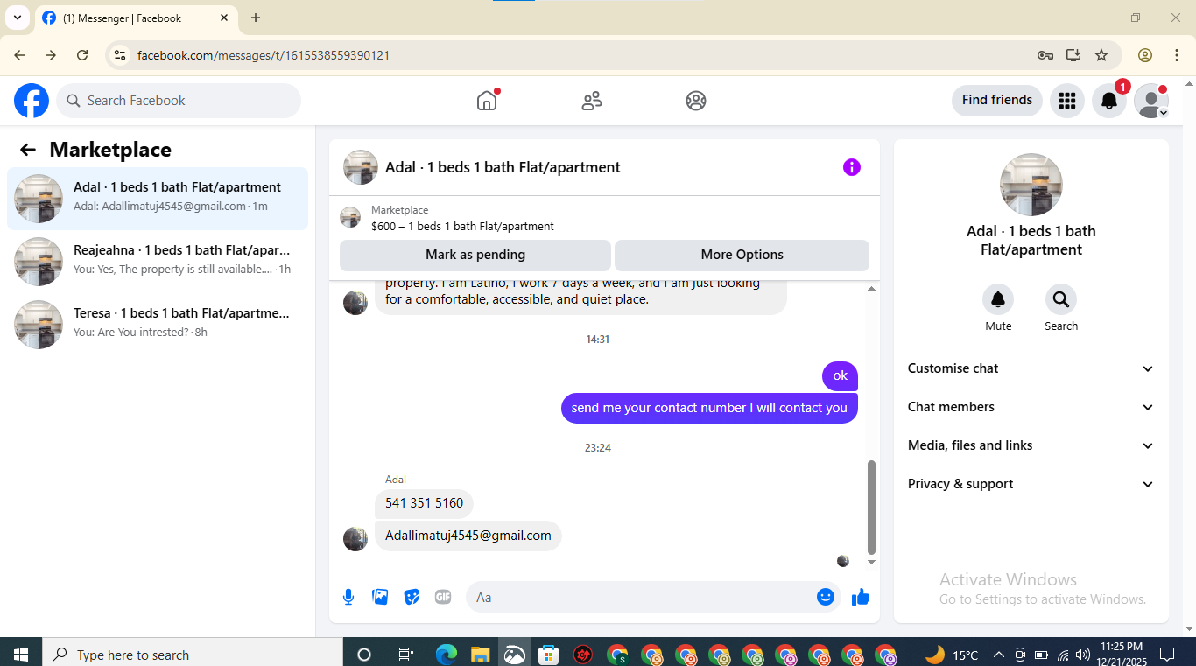Select the Messenger | Facebook browser tab
Viewport: 1196px width, 666px height.
[136, 18]
